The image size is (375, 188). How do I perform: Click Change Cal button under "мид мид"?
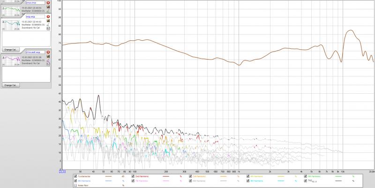coord(11,49)
